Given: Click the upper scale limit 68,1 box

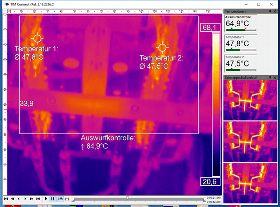Looking at the screenshot, I should tap(210, 28).
